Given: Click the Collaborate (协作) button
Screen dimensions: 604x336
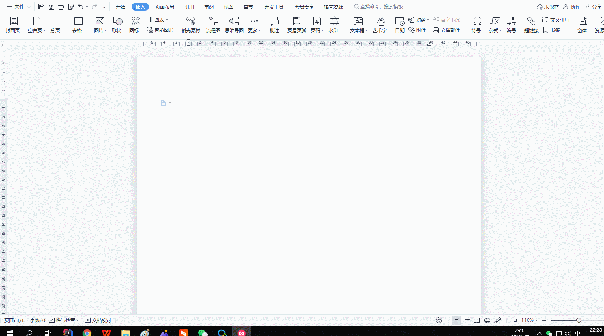Looking at the screenshot, I should coord(572,7).
